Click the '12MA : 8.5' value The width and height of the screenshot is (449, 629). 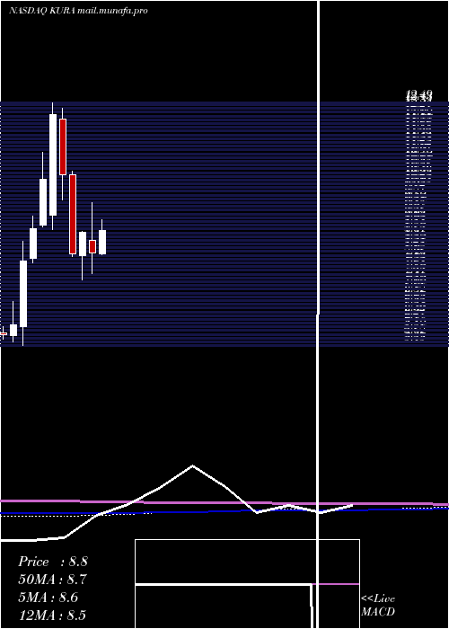pos(52,615)
